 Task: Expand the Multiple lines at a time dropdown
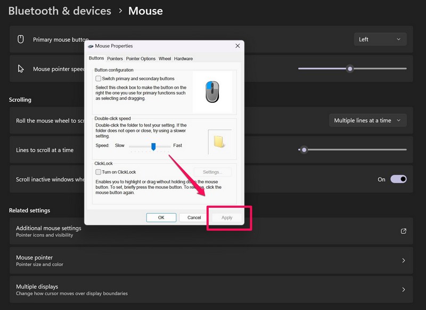[367, 121]
